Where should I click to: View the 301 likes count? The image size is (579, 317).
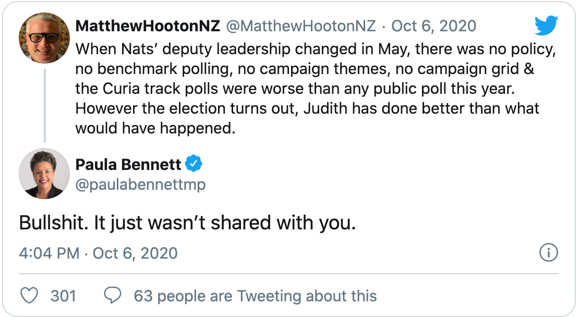[63, 296]
